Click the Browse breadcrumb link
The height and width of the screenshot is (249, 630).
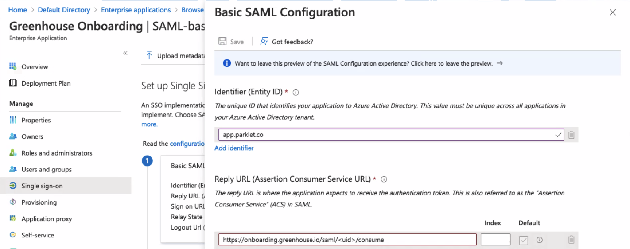193,10
